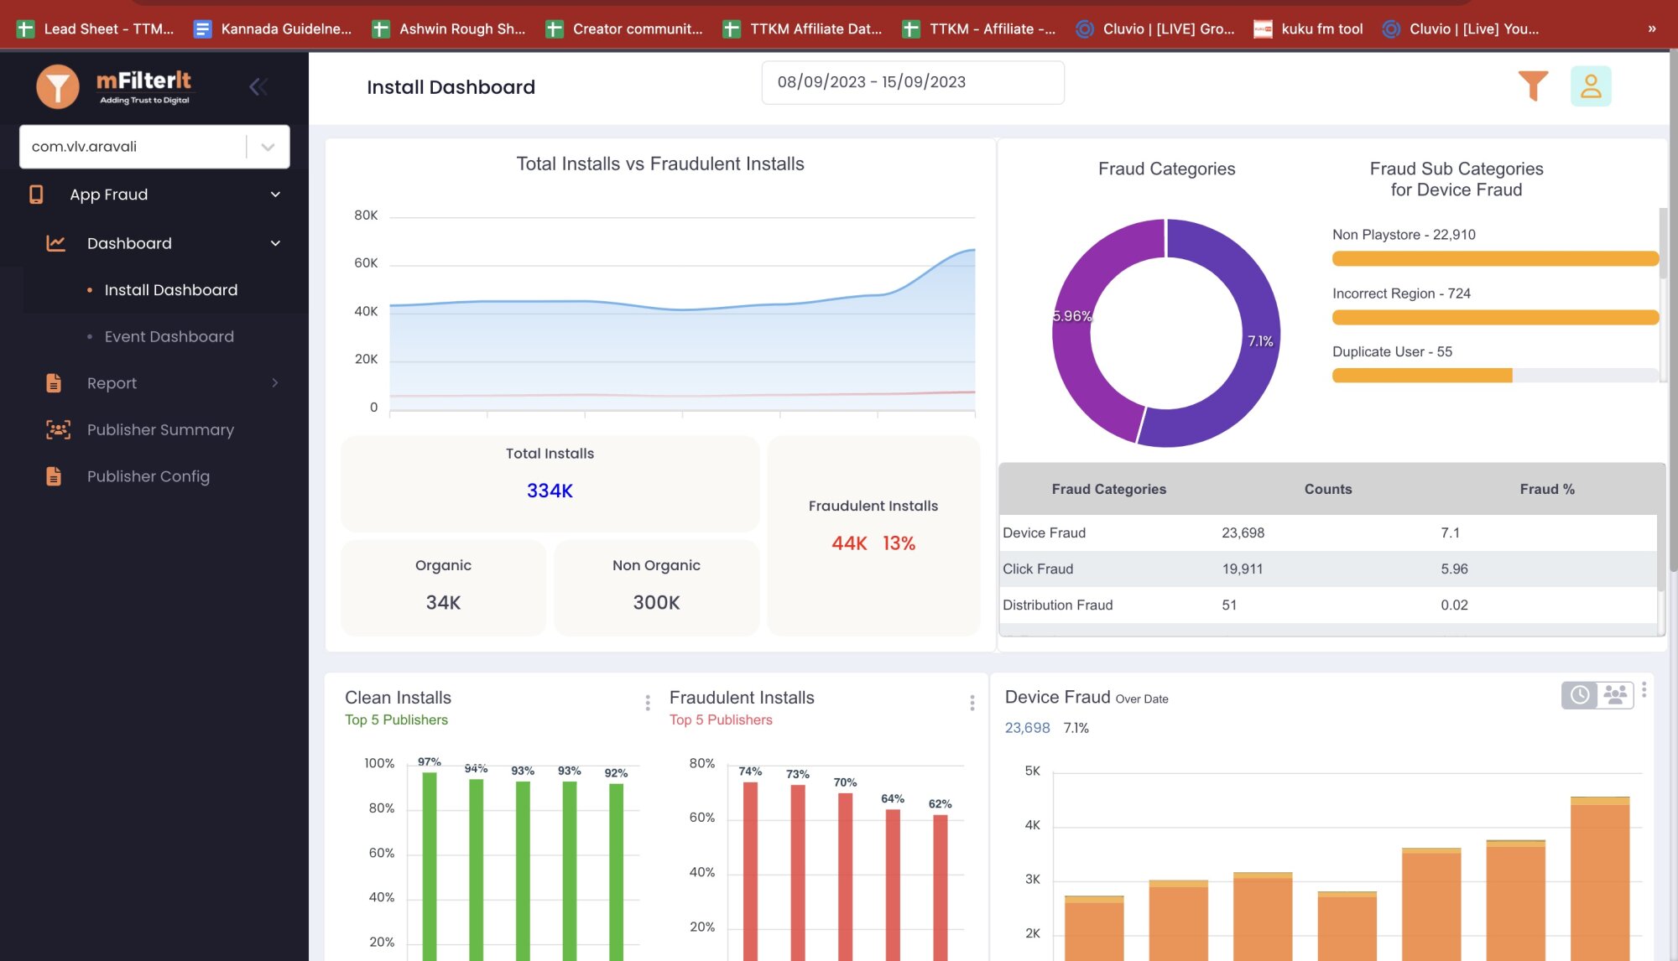This screenshot has width=1678, height=961.
Task: Click the Device Fraud total 23,698 above the chart
Action: tap(1027, 728)
